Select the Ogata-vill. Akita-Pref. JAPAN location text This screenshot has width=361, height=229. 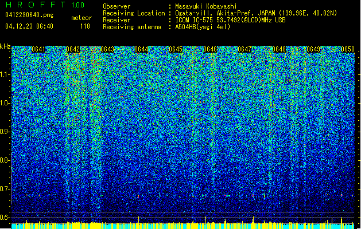point(256,13)
